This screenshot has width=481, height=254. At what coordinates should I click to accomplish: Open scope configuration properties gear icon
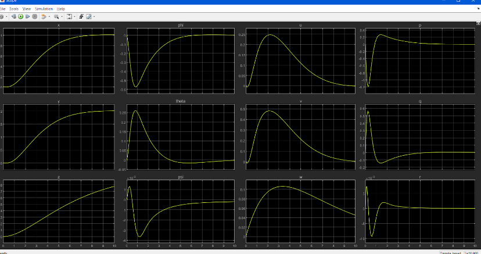(x=2, y=17)
